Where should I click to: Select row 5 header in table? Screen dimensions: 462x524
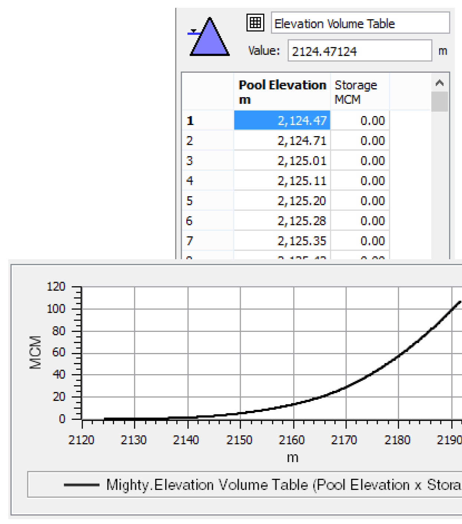pyautogui.click(x=207, y=201)
